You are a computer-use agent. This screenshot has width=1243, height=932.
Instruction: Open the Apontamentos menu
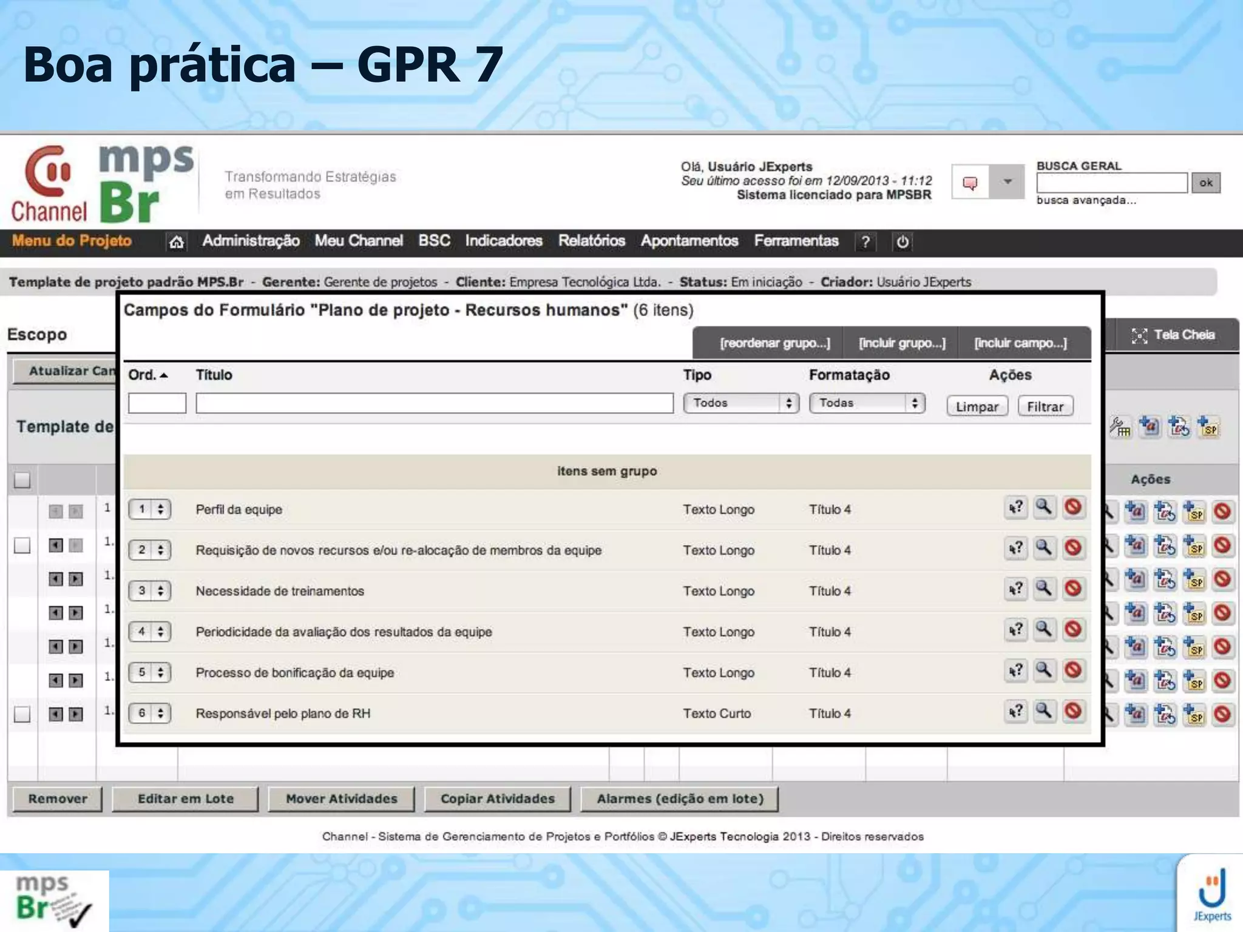coord(689,241)
